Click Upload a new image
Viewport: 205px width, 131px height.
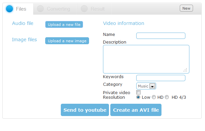(x=67, y=41)
